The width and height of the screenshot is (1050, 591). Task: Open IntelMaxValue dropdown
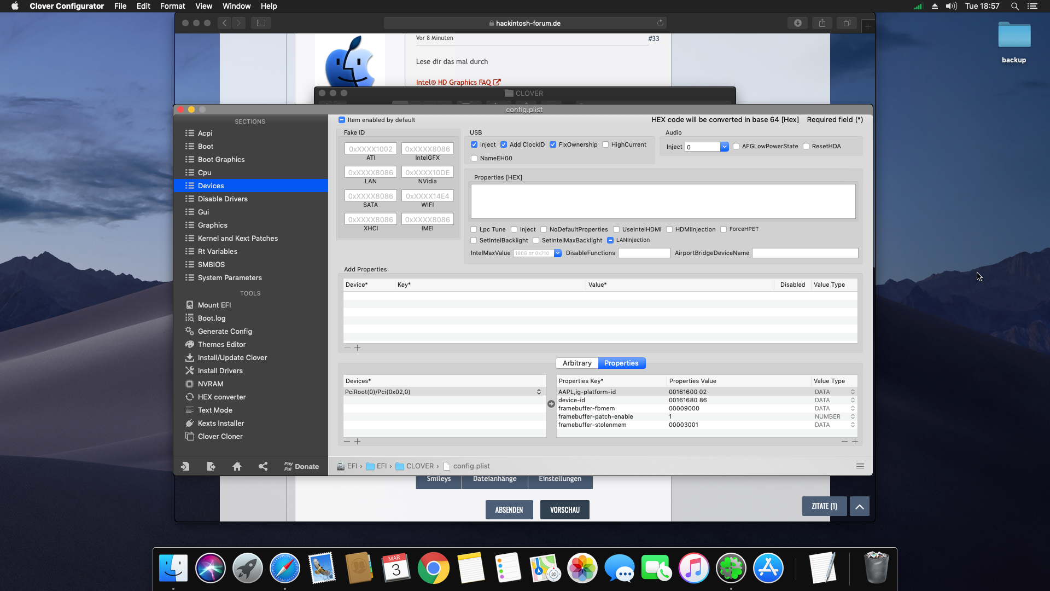(x=558, y=253)
